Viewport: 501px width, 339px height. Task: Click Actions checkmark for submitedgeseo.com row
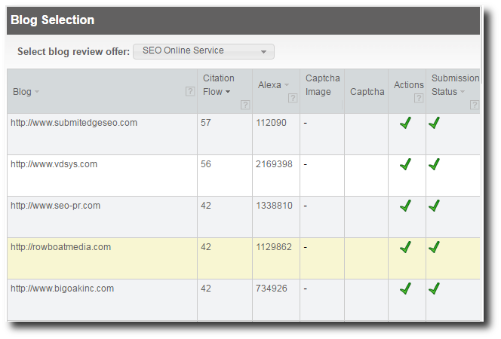405,123
